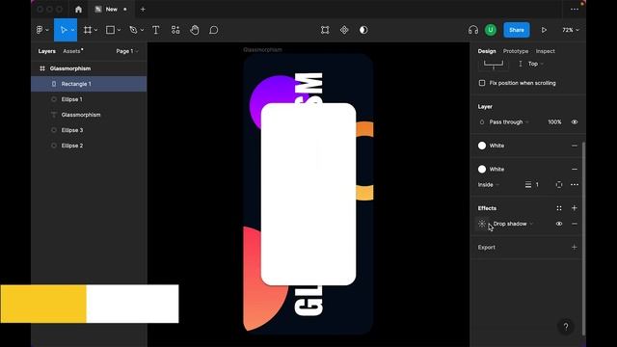
Task: Open the Drop shadow type dropdown
Action: click(x=513, y=224)
